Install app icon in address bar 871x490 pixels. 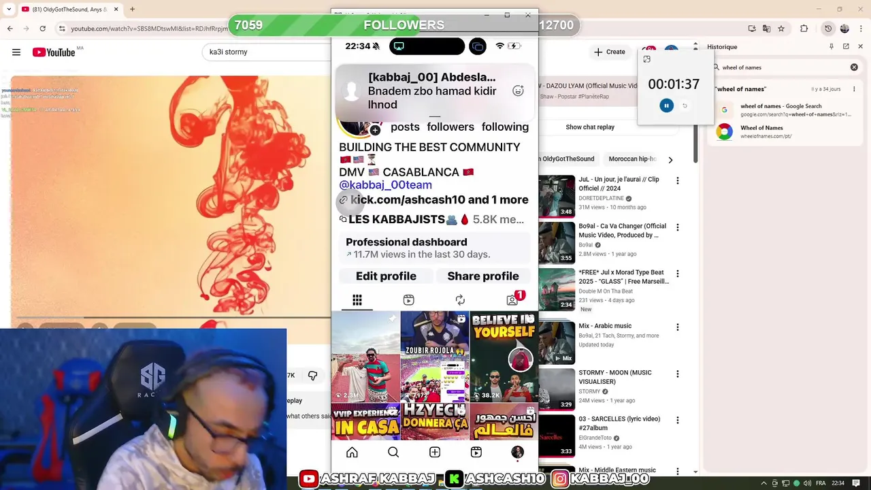coord(752,29)
